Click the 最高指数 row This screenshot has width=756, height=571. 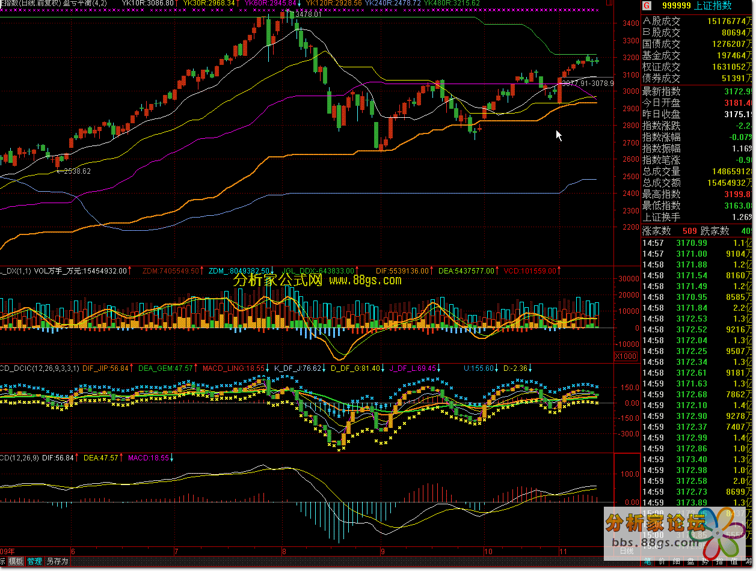click(697, 194)
